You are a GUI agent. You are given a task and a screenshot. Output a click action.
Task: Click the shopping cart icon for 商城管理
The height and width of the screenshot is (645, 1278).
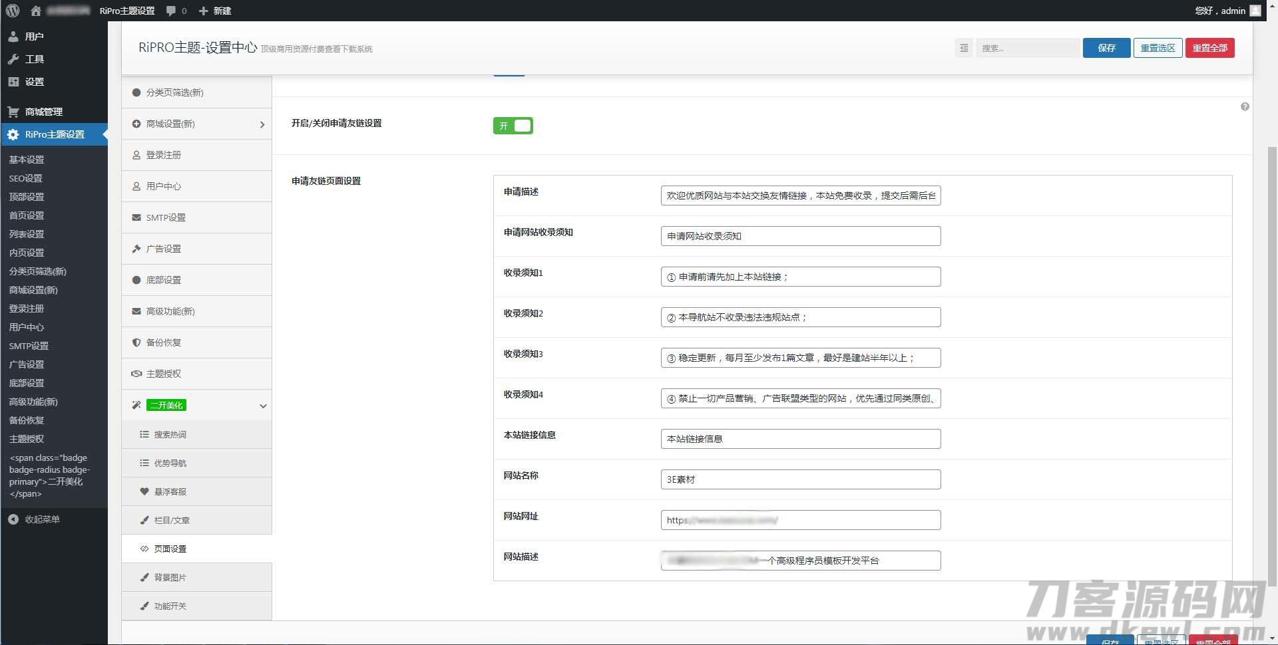pos(13,112)
